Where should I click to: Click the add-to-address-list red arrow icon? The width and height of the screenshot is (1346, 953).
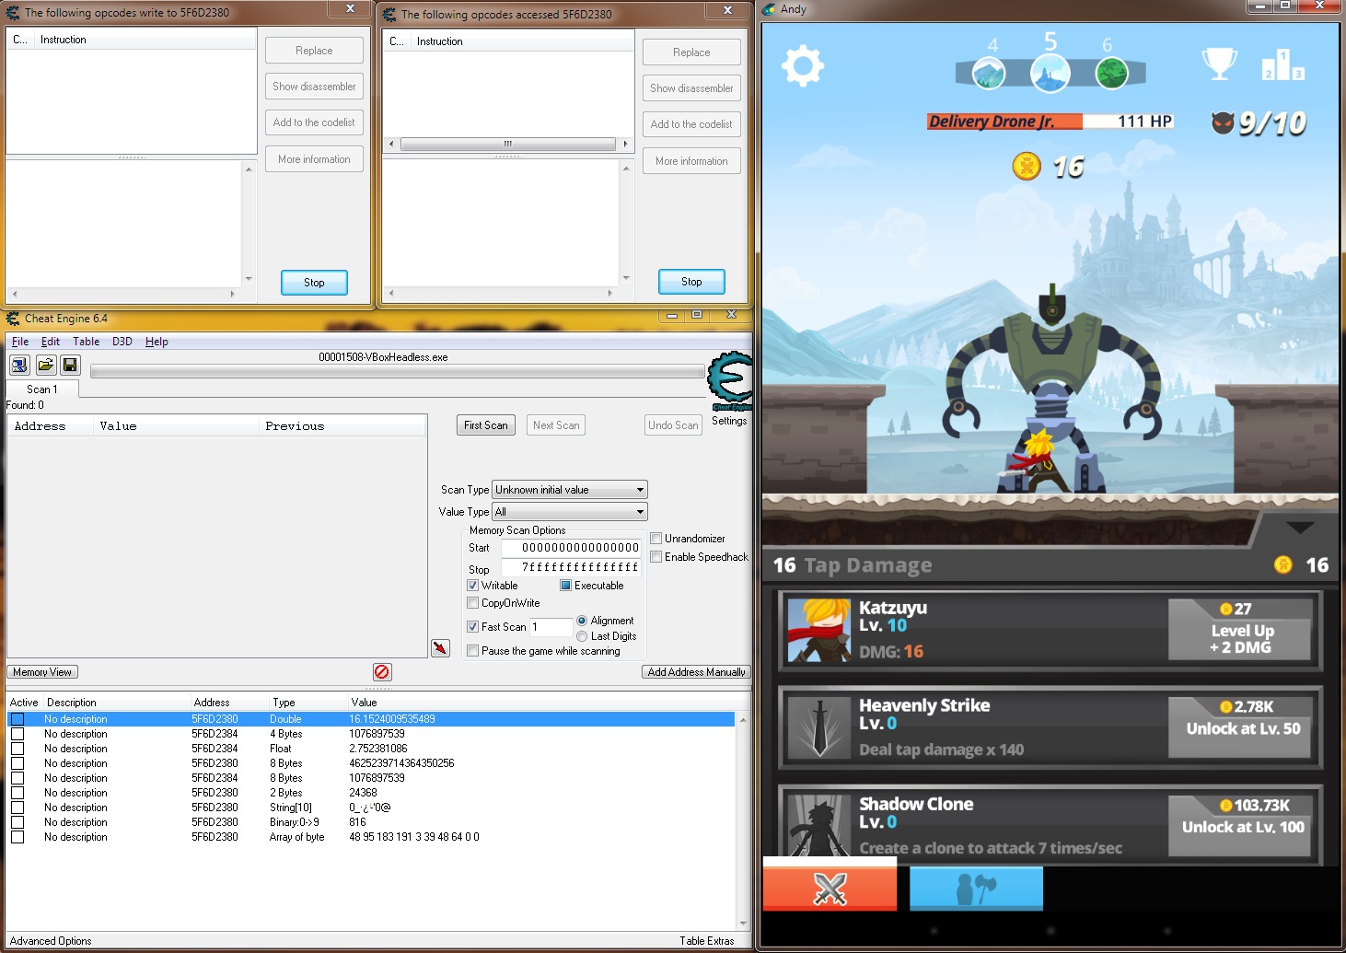(440, 648)
